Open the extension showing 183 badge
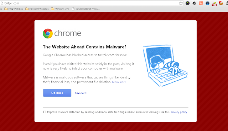This screenshot has width=228, height=131. point(214,4)
